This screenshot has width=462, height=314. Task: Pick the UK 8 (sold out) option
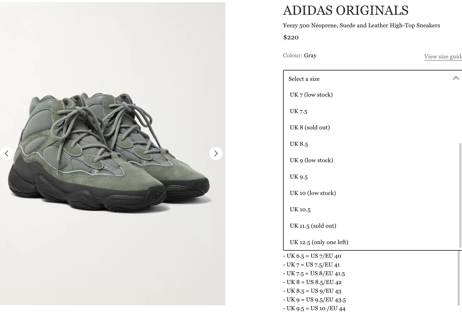click(x=371, y=128)
